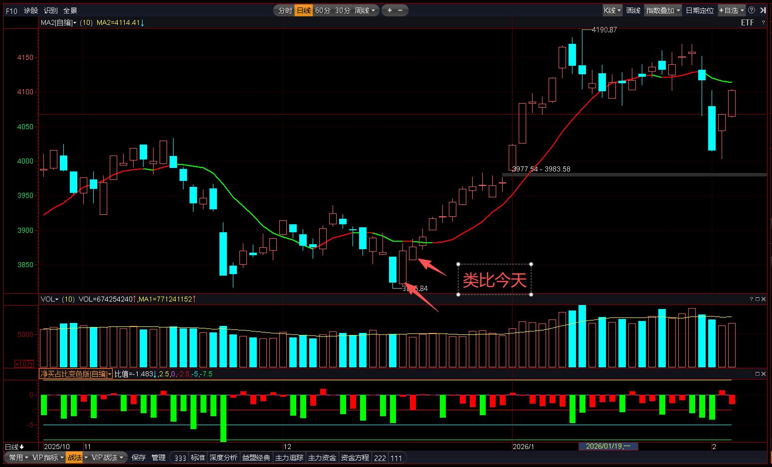
Task: Select the 类比今天 text annotation box
Action: pos(494,280)
